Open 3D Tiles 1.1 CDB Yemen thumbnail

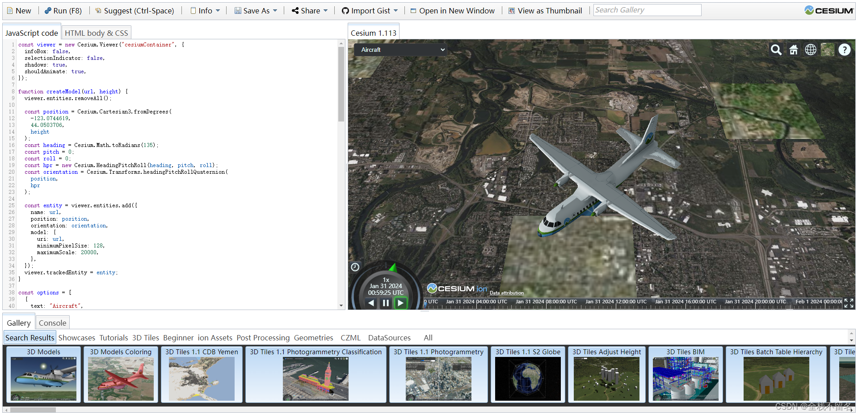click(202, 374)
